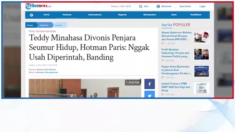The height and width of the screenshot is (132, 235).
Task: Click the Home breadcrumb
Action: [x=30, y=25]
